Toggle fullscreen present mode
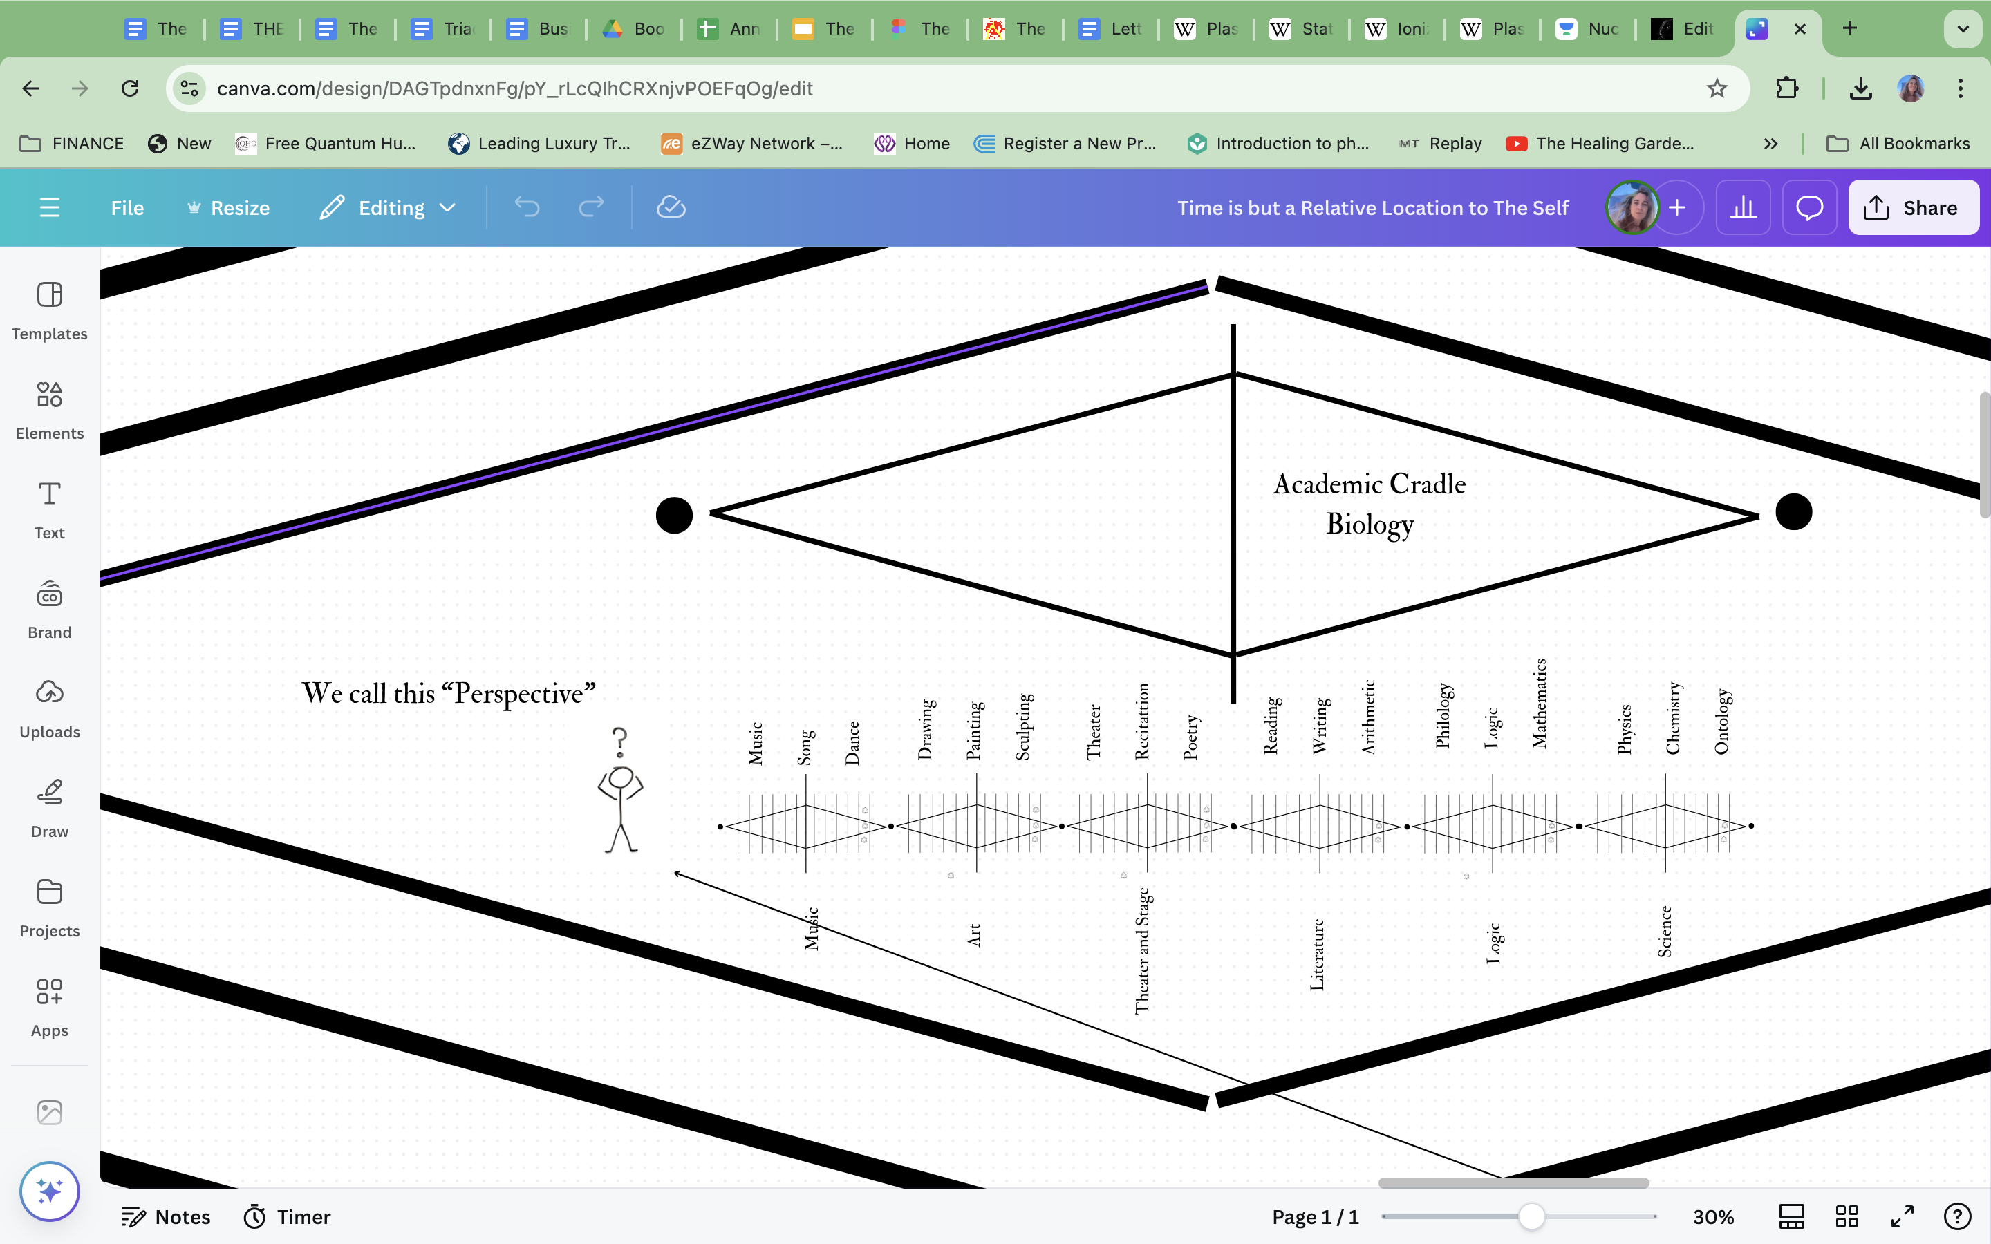Viewport: 1991px width, 1244px height. [x=1902, y=1216]
